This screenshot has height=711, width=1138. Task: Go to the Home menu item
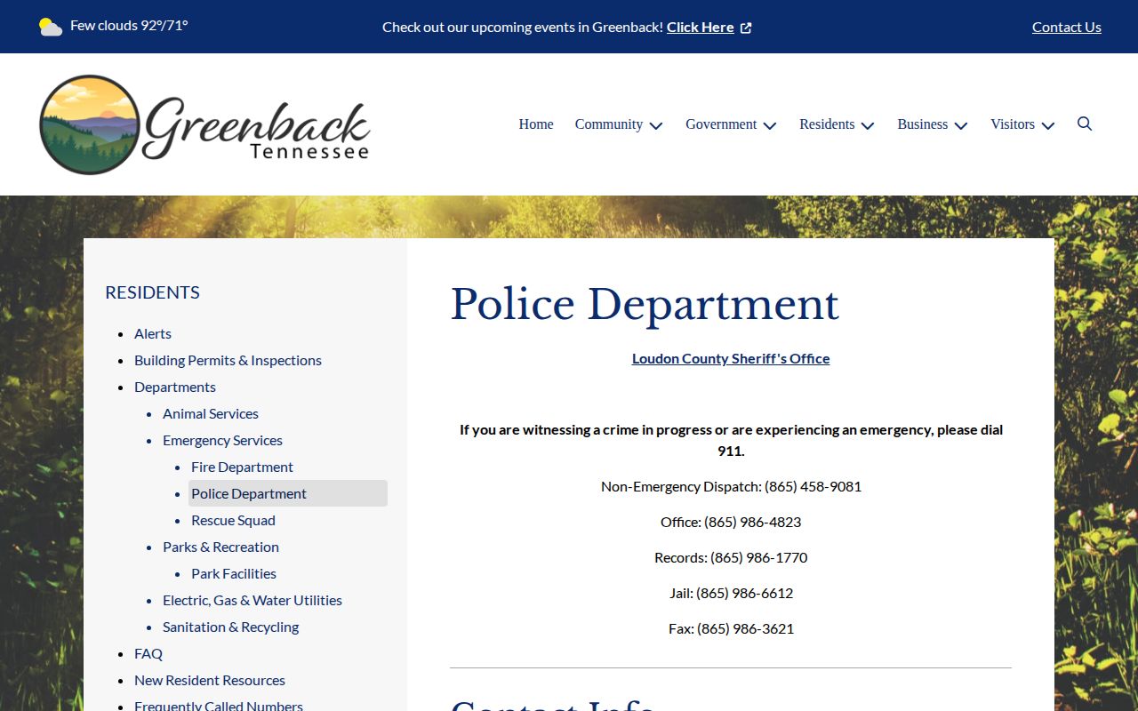(536, 124)
